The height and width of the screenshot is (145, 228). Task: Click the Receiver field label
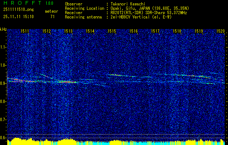coord(74,13)
